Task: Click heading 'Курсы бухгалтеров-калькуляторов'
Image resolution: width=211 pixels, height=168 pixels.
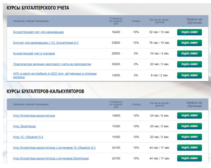Action: (x=45, y=91)
